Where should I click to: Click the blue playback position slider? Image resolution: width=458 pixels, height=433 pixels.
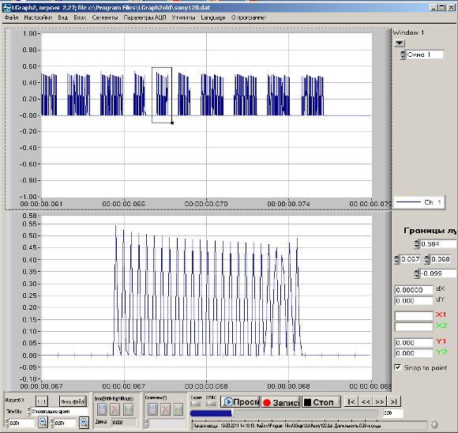[211, 413]
